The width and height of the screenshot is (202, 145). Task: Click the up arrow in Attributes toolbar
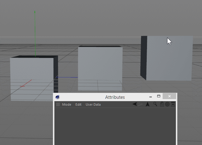click(148, 104)
